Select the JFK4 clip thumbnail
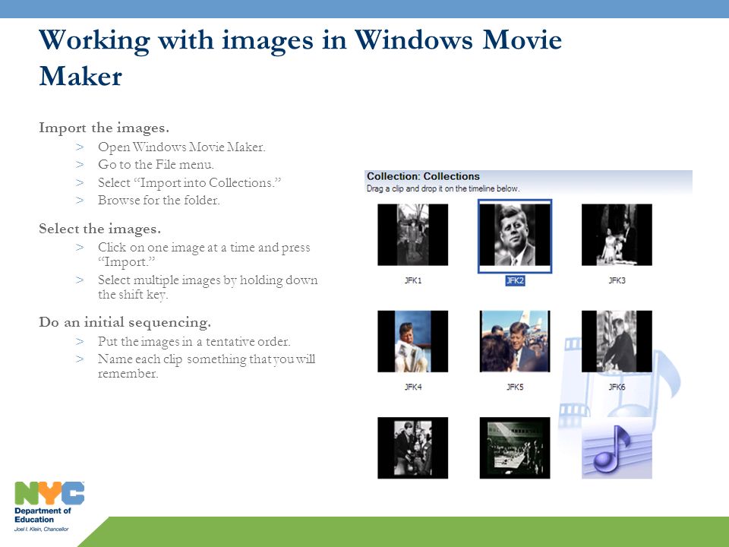The width and height of the screenshot is (729, 547). coord(412,341)
